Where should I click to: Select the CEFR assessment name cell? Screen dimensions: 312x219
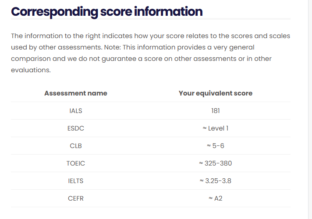click(x=76, y=198)
